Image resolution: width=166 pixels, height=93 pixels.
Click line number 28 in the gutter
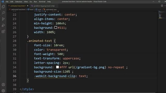[15, 41]
